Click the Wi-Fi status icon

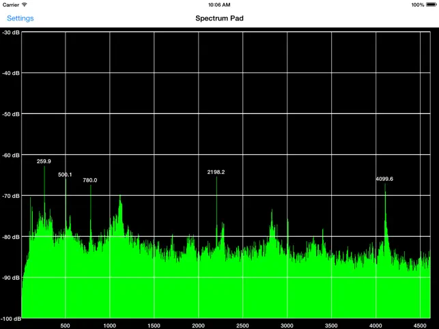[x=25, y=5]
